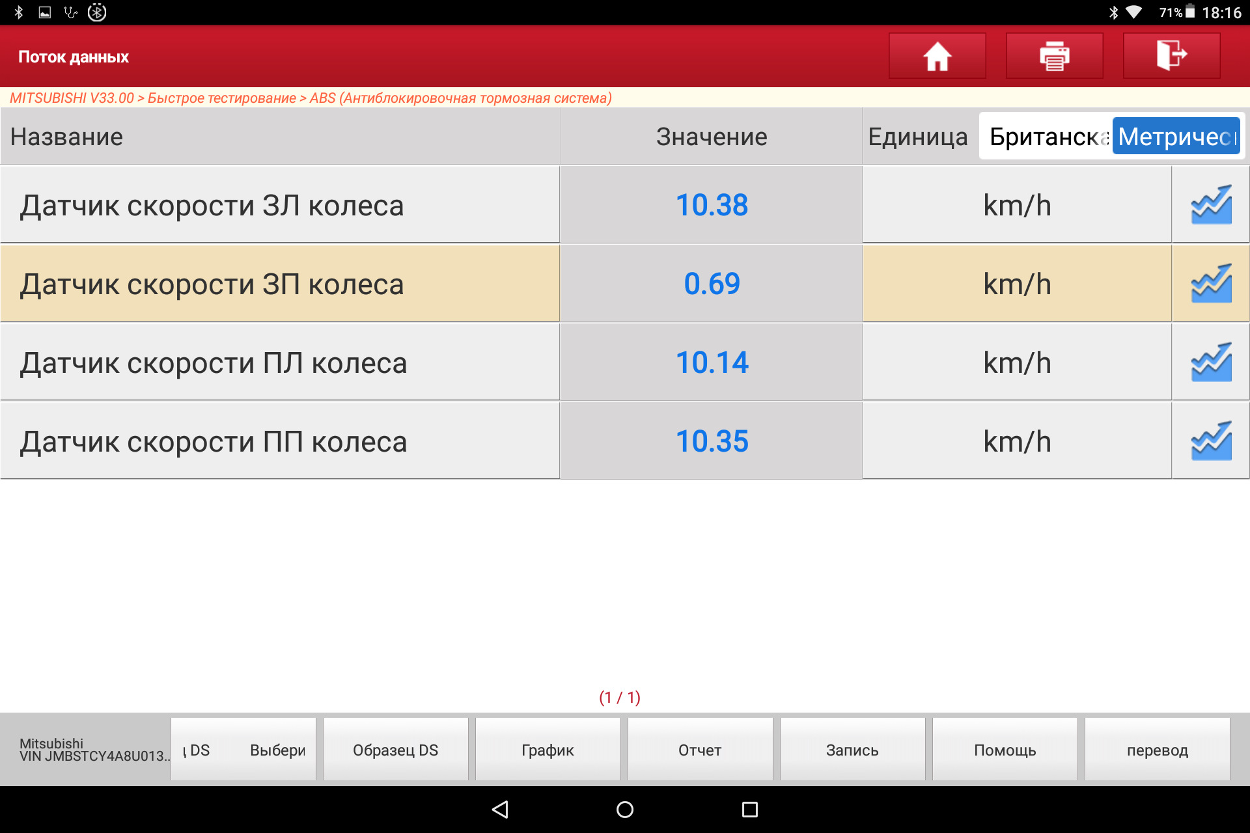Image resolution: width=1250 pixels, height=833 pixels.
Task: Open the Образец DS option
Action: pyautogui.click(x=395, y=749)
